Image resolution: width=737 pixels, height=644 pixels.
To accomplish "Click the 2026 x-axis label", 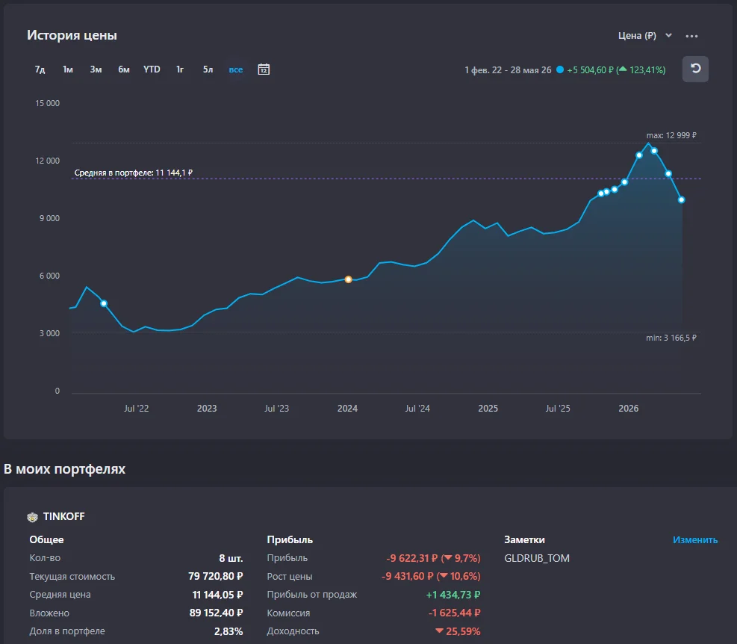I will pos(629,409).
